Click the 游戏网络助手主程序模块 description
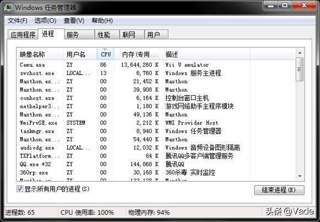 pos(199,106)
